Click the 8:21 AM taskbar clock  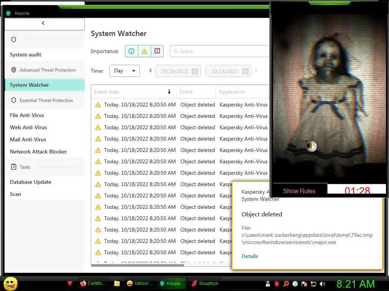(x=356, y=284)
